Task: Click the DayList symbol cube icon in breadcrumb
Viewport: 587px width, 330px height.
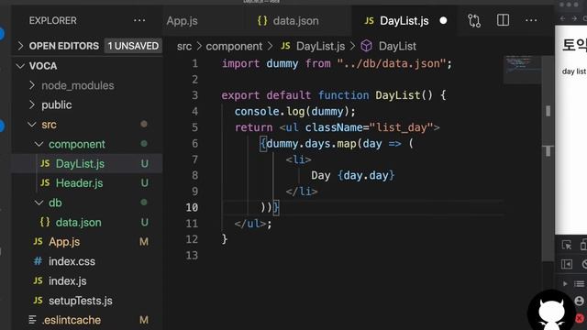Action: click(367, 46)
